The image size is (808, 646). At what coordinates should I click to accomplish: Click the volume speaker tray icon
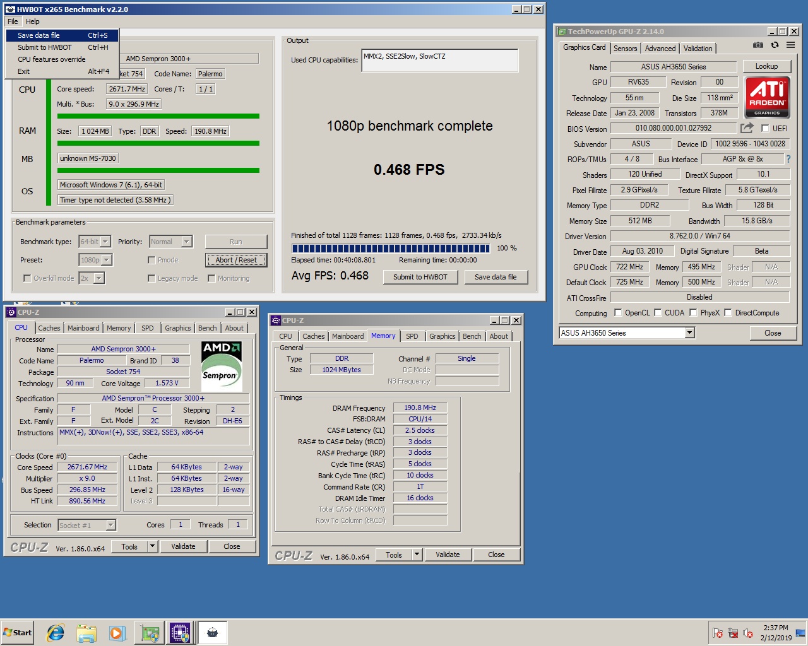coord(748,633)
